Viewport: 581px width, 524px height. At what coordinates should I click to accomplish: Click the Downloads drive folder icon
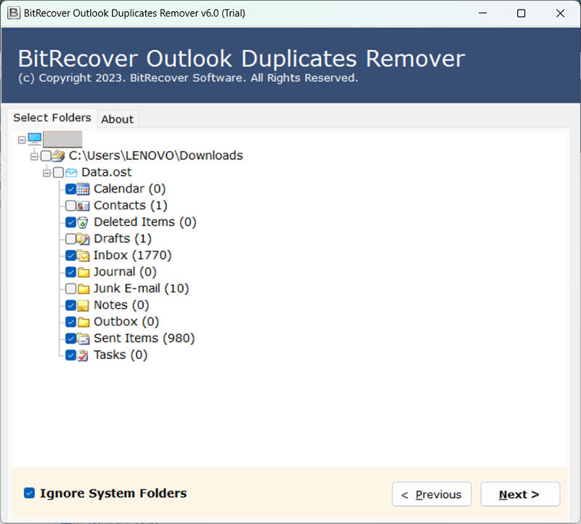(x=59, y=156)
